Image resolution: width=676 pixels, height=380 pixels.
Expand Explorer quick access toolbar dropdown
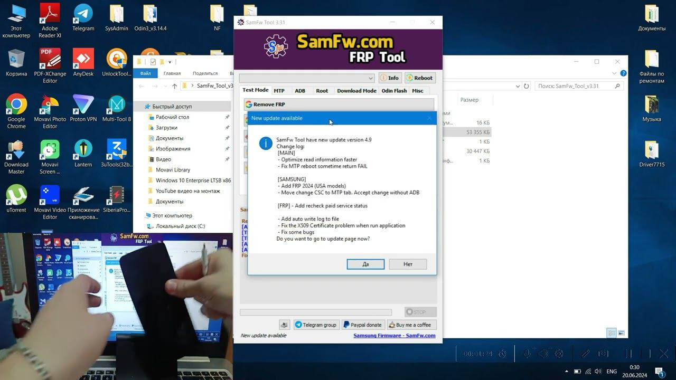(x=170, y=62)
